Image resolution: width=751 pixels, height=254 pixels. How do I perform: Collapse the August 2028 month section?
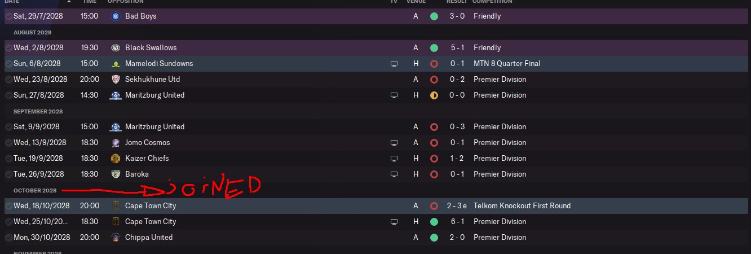tap(32, 32)
